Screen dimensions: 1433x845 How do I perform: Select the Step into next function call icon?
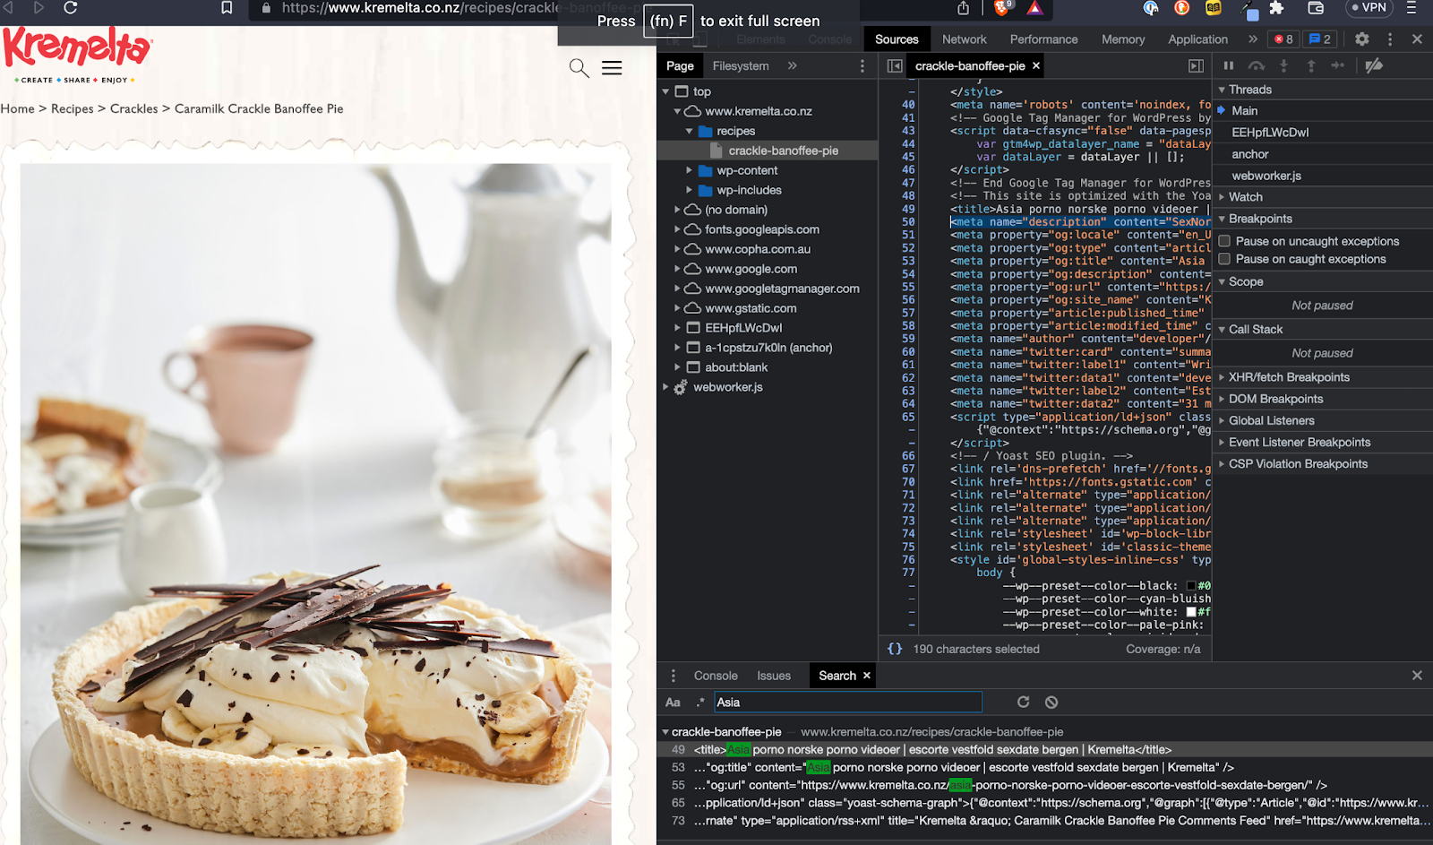[x=1284, y=65]
